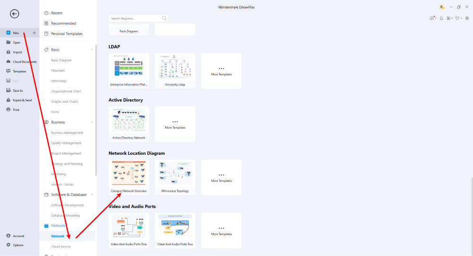
Task: Click the shirt theme icon
Action: tap(457, 18)
